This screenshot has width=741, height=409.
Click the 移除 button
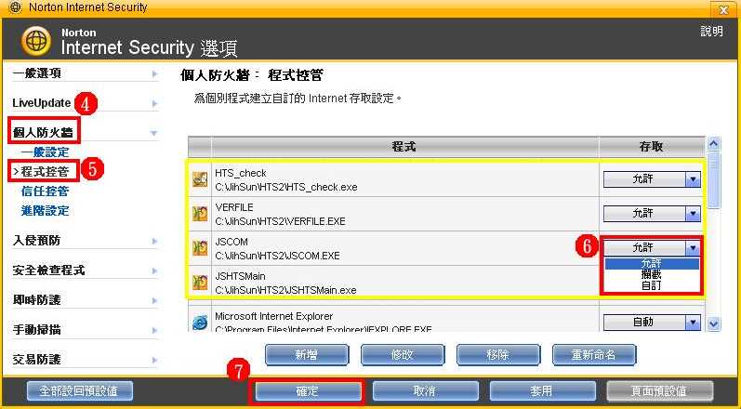tap(498, 355)
